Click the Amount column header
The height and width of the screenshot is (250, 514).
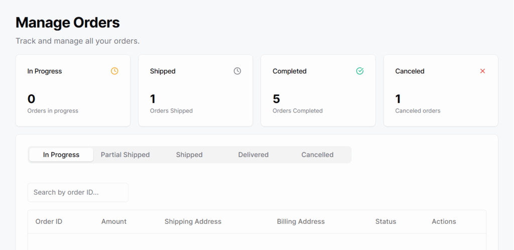tap(114, 221)
